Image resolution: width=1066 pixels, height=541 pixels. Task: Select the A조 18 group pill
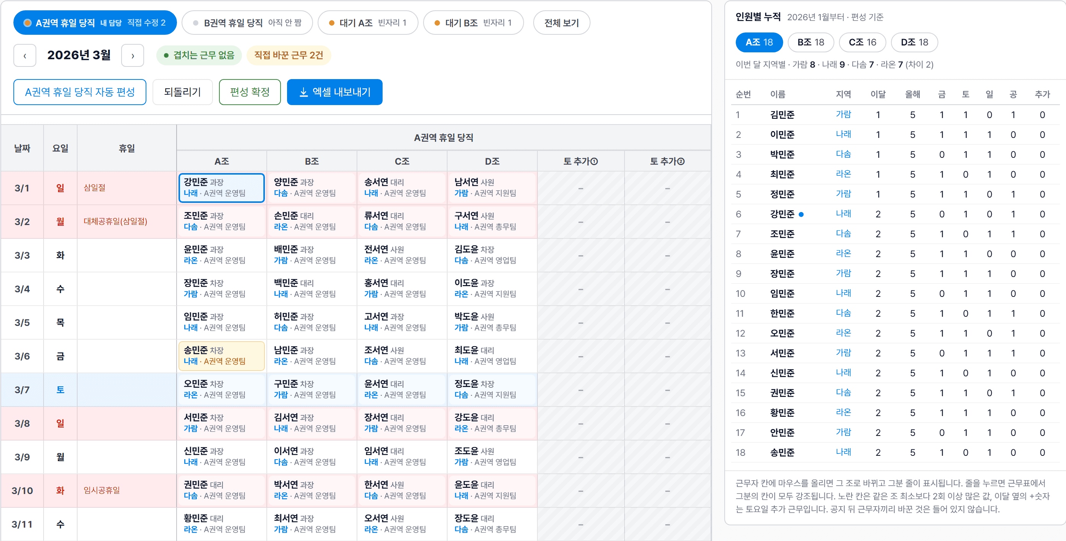click(759, 42)
